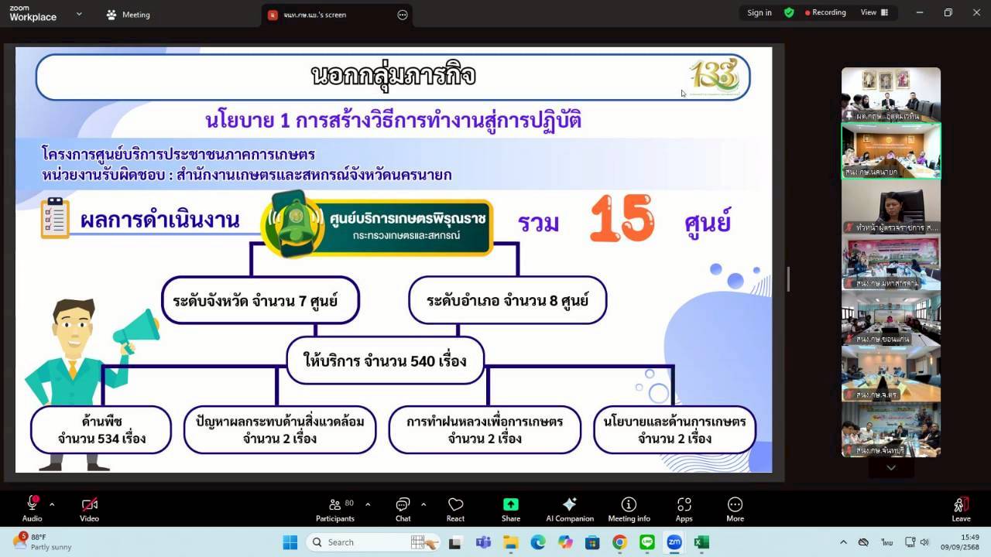
Task: Open the Participants panel
Action: tap(335, 508)
